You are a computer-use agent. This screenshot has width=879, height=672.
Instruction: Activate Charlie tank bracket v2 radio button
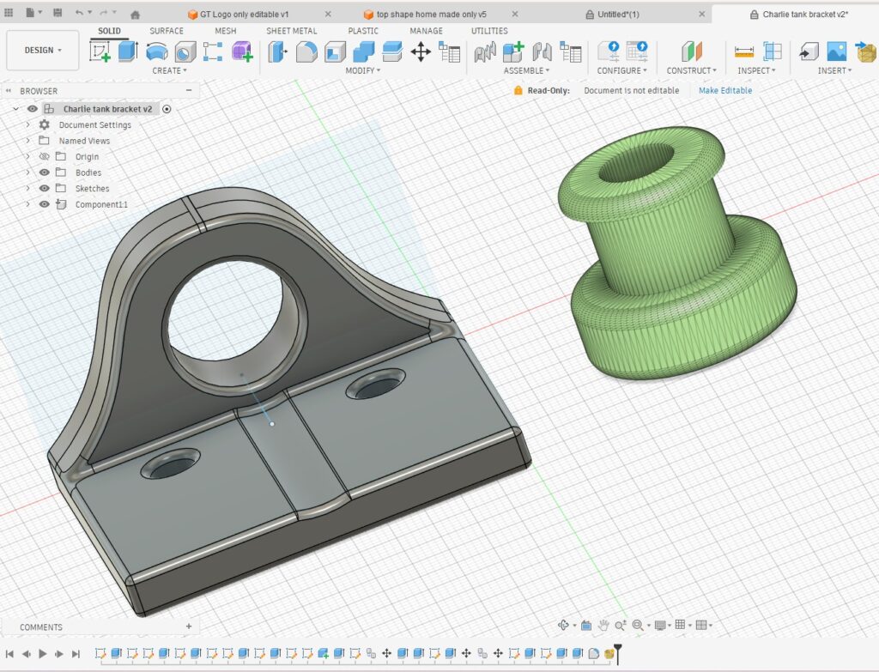point(167,109)
